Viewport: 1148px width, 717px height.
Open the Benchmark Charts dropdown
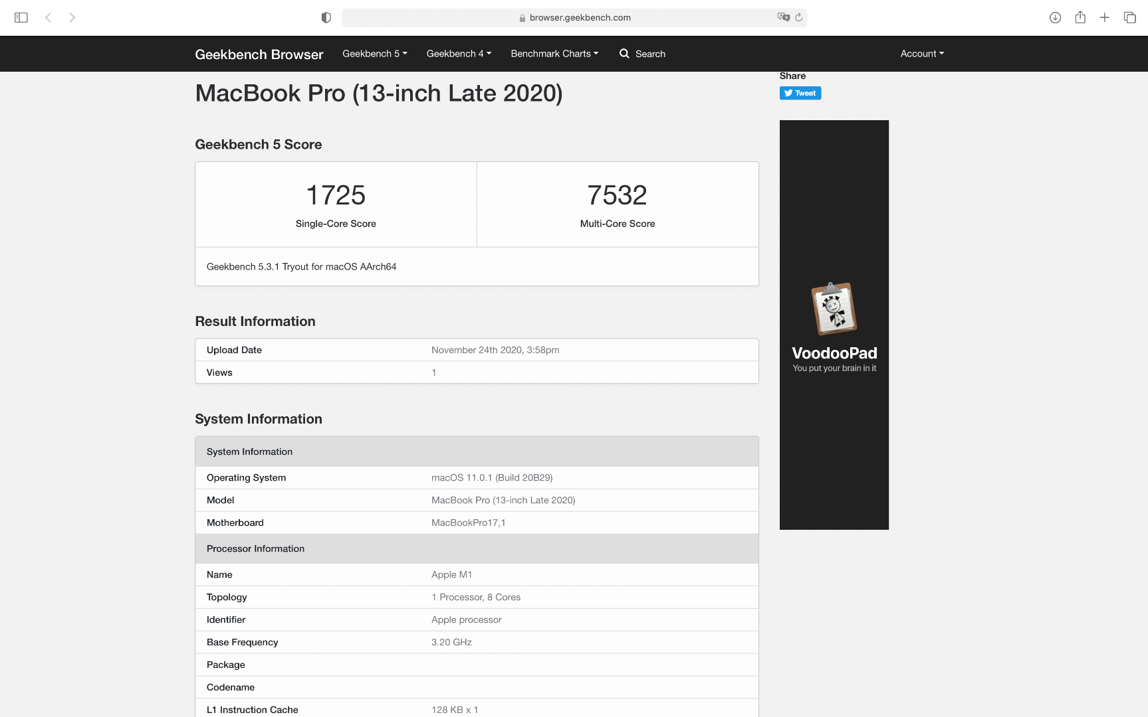555,54
